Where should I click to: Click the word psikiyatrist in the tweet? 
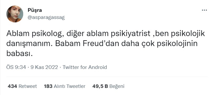pos(131,34)
